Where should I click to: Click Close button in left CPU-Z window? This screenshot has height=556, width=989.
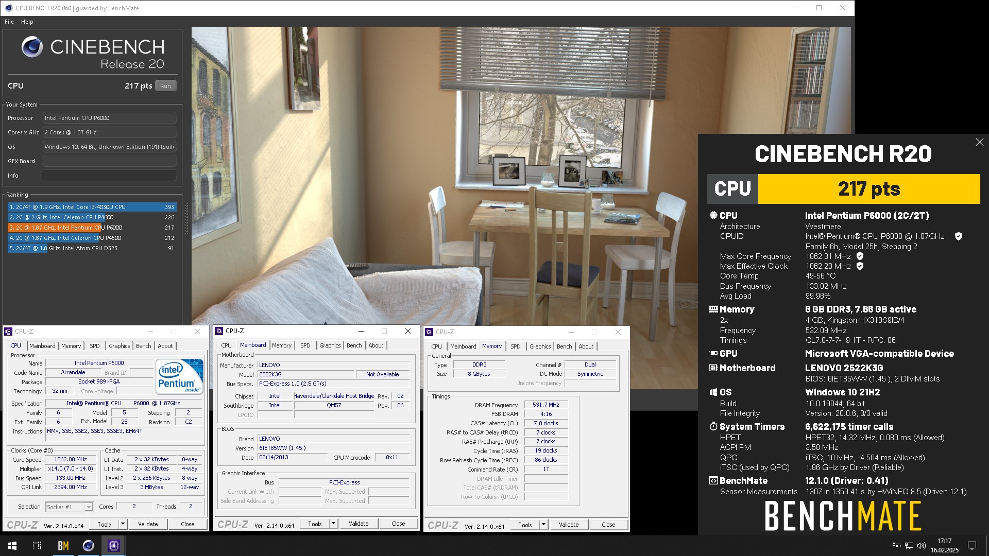pos(187,524)
